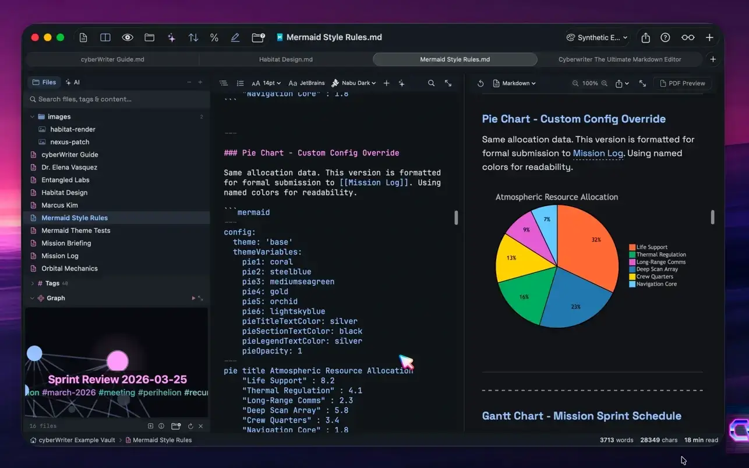
Task: Click the sidebar plus add icon
Action: [x=200, y=82]
